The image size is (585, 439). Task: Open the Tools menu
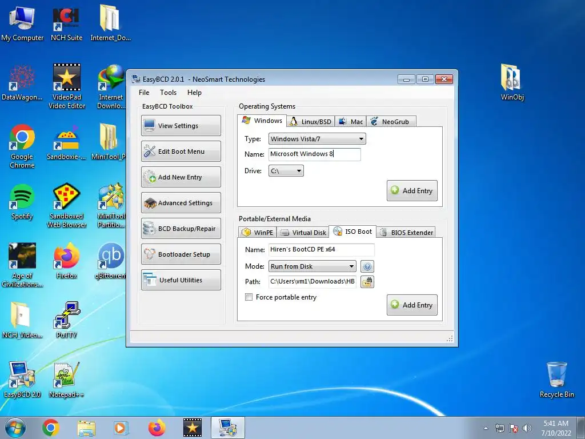(x=169, y=93)
